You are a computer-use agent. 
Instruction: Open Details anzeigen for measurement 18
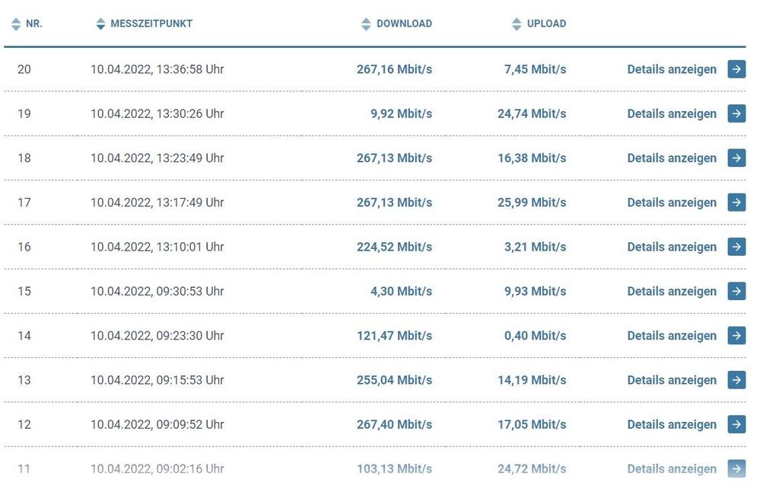coord(672,158)
